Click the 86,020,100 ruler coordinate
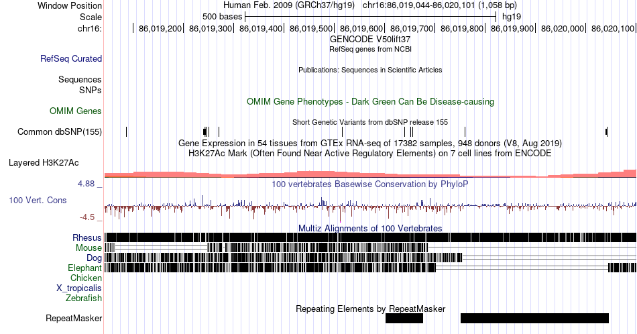Viewport: 637px width, 334px height. pos(613,28)
